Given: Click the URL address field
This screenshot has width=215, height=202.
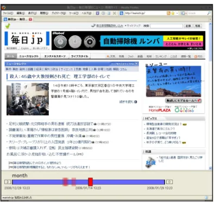Looking at the screenshot, I should tap(145, 13).
